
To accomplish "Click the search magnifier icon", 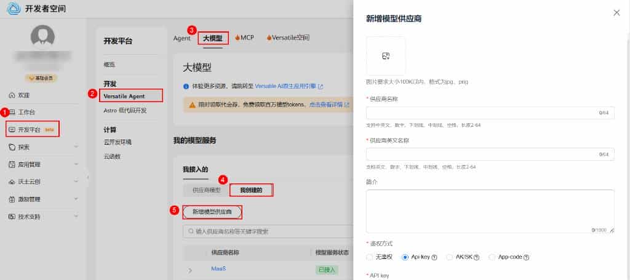I will point(190,231).
